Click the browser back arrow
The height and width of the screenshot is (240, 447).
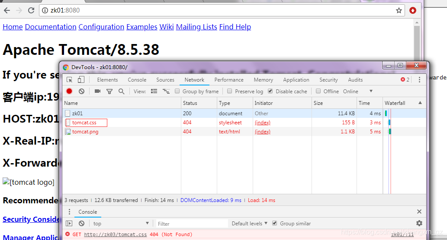click(7, 10)
